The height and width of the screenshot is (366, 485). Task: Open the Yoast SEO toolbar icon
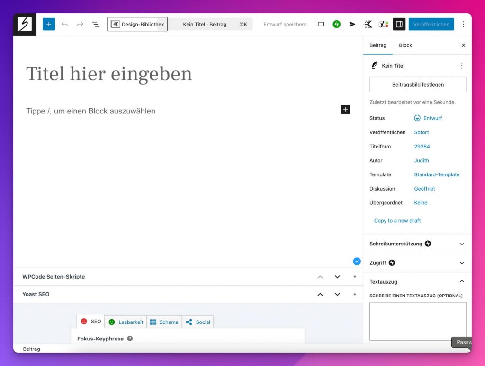[384, 24]
